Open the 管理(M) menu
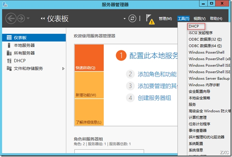The image size is (232, 157). click(165, 19)
